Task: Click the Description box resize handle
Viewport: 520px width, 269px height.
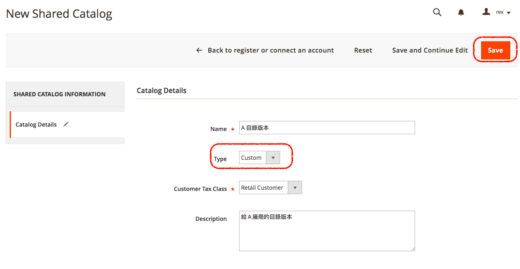Action: pos(413,249)
